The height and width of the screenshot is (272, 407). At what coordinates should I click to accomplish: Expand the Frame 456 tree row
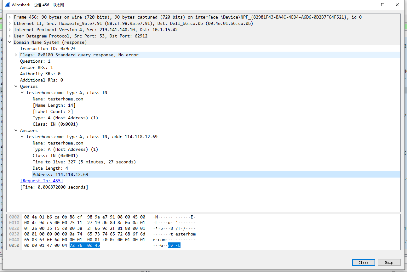pyautogui.click(x=10, y=17)
